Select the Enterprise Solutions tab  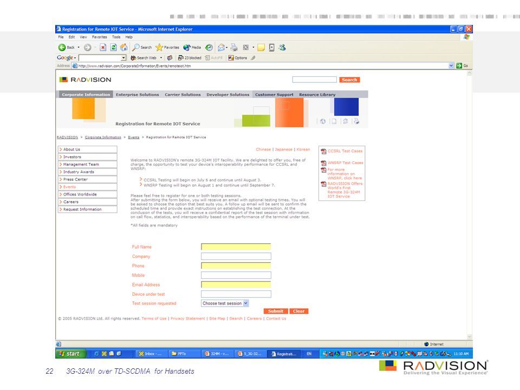click(x=137, y=94)
